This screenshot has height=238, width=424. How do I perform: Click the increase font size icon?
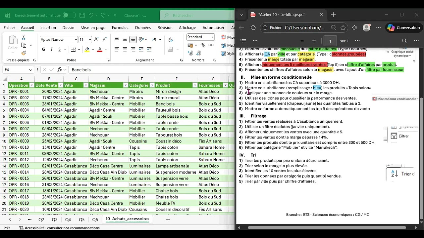click(96, 39)
